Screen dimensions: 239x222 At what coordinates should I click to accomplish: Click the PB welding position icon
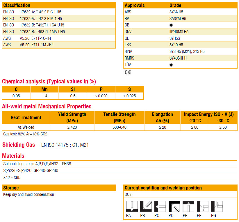tap(146, 207)
